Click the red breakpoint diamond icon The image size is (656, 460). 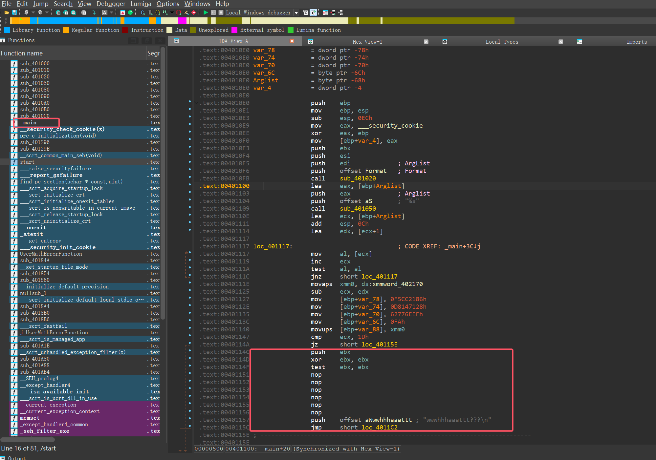coord(194,12)
